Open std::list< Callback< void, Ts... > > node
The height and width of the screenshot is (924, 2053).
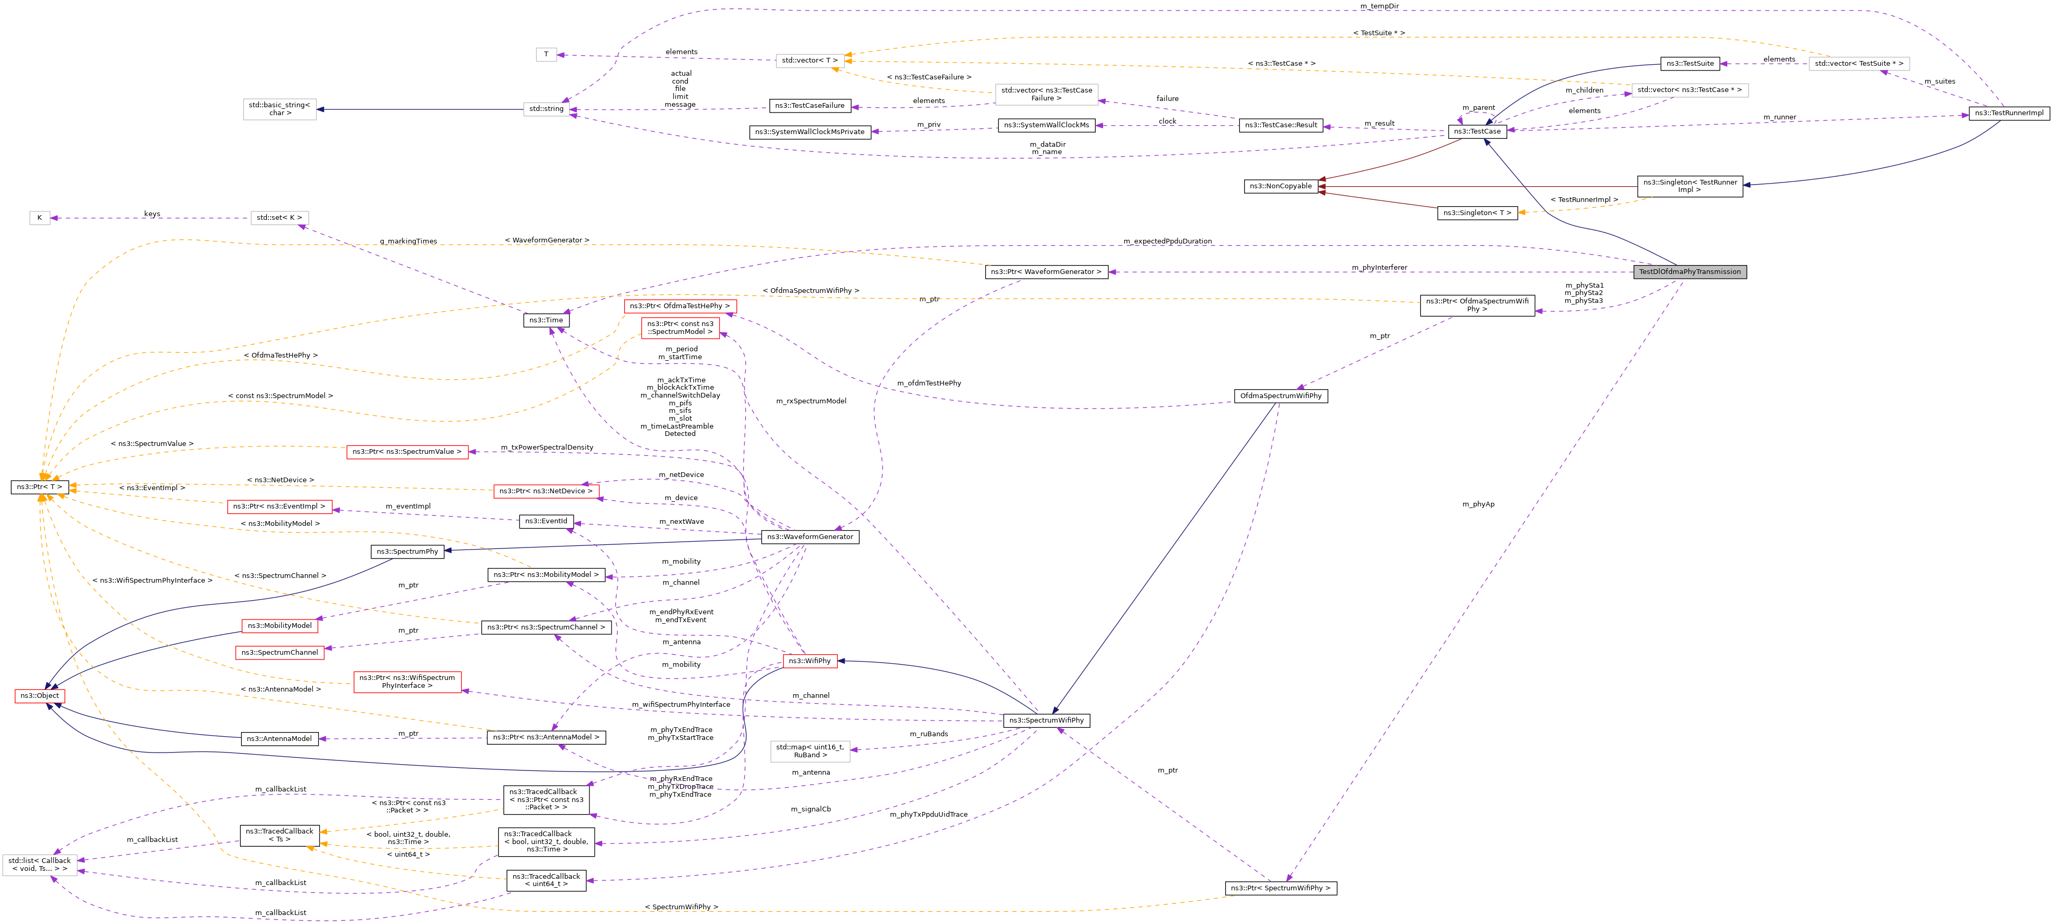(40, 865)
